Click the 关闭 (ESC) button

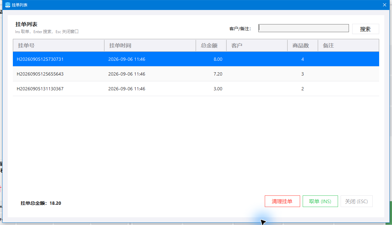357,201
